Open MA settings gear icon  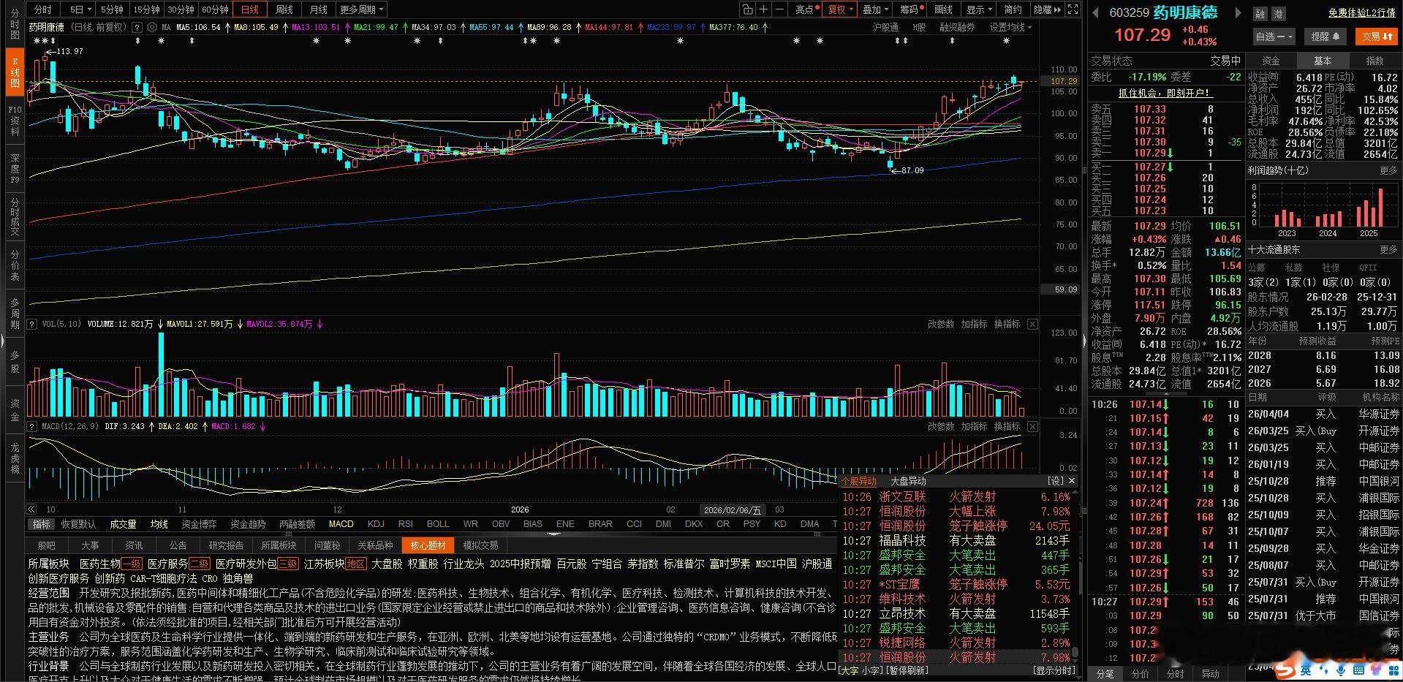(x=152, y=27)
